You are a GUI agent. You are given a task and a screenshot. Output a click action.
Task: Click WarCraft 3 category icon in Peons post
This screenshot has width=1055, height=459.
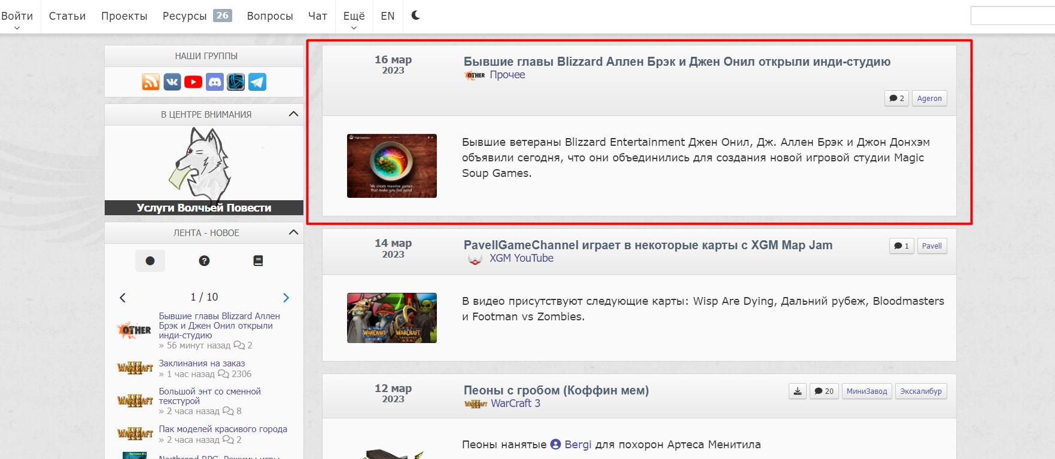click(x=476, y=404)
